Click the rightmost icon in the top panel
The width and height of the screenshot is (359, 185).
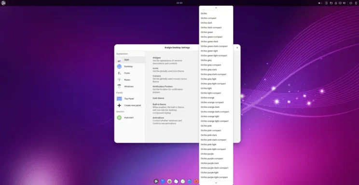click(x=356, y=3)
